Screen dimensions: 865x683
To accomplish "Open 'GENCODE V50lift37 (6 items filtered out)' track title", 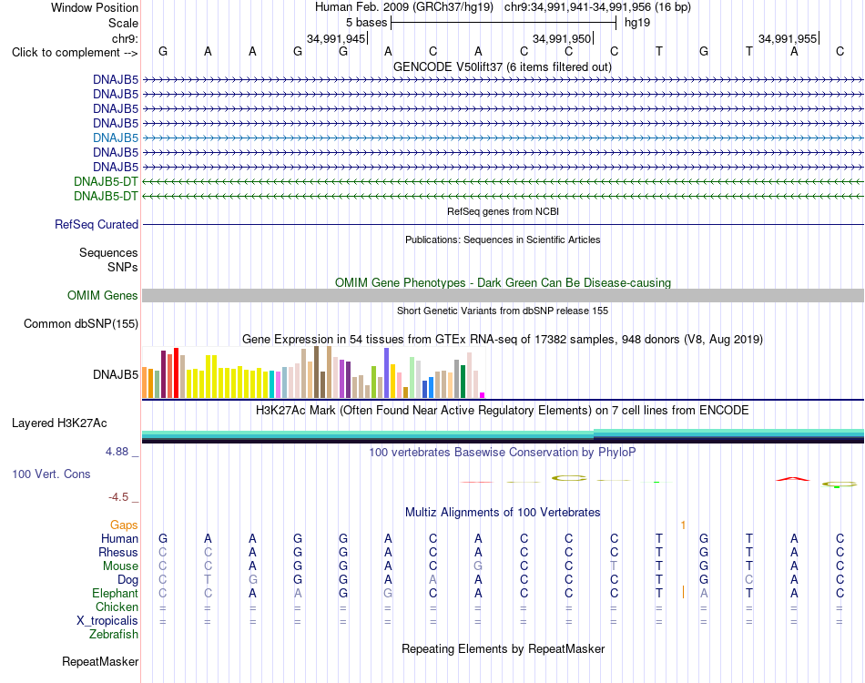I will coord(503,66).
